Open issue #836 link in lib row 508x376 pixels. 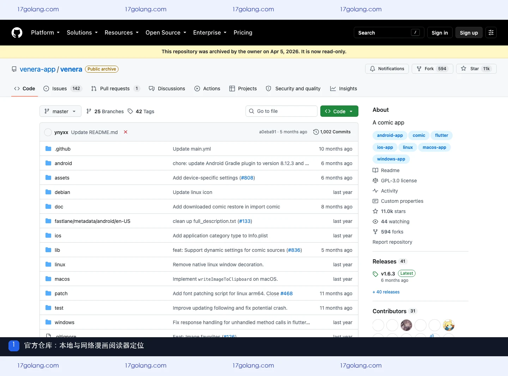point(294,250)
